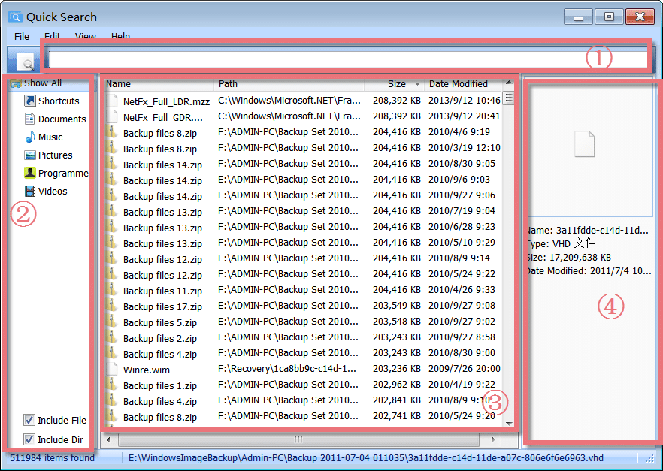Open the File menu

(21, 36)
